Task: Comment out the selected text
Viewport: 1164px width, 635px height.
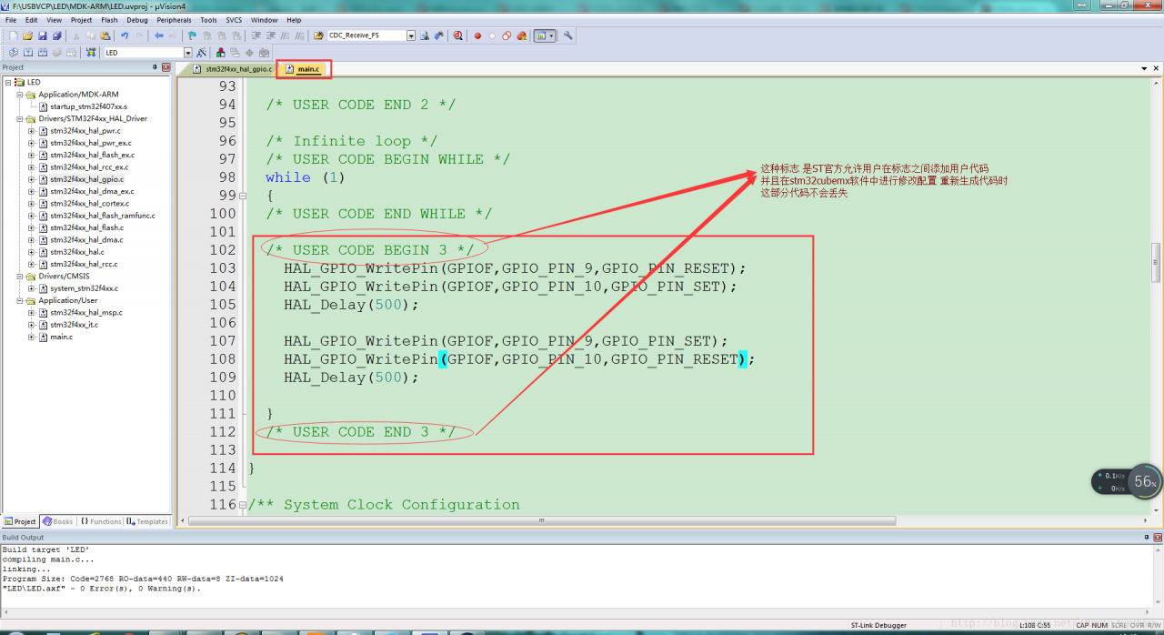Action: [286, 35]
